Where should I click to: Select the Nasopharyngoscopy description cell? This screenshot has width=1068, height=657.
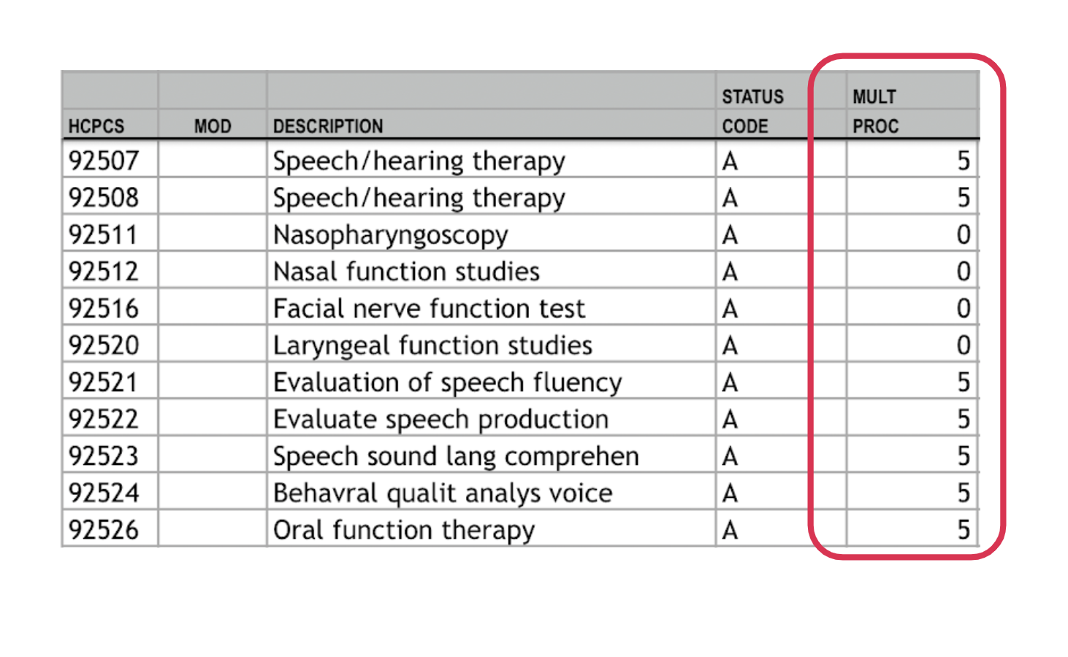pyautogui.click(x=491, y=234)
